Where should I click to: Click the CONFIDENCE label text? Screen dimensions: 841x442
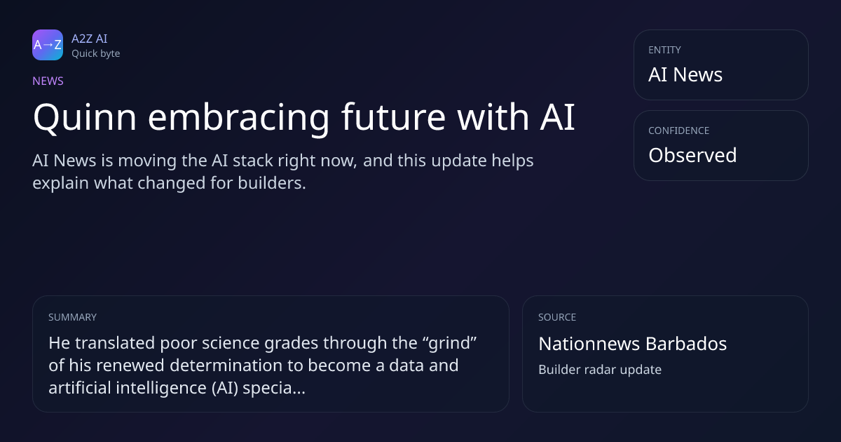click(x=678, y=130)
